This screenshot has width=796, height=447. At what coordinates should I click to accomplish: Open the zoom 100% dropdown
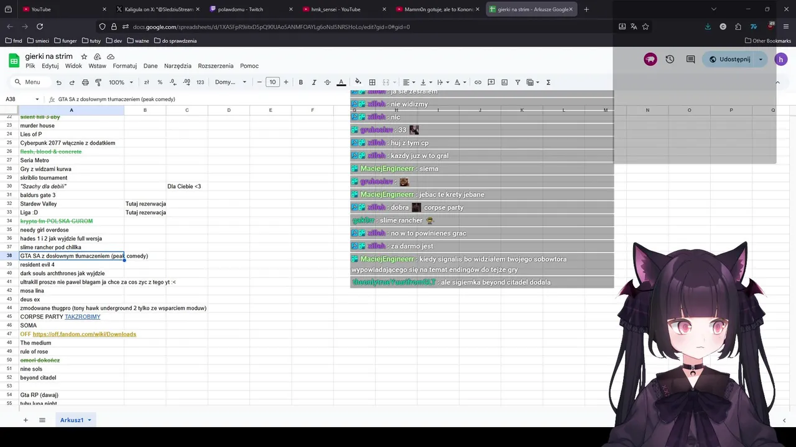[121, 82]
